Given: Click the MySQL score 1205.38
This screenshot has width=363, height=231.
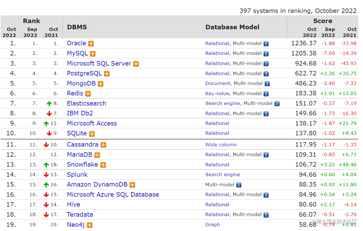Looking at the screenshot, I should point(304,53).
